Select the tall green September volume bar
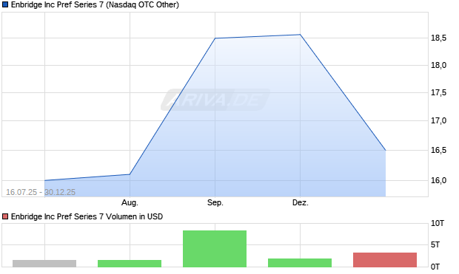Viewport: 459px width, 274px height. click(x=215, y=249)
